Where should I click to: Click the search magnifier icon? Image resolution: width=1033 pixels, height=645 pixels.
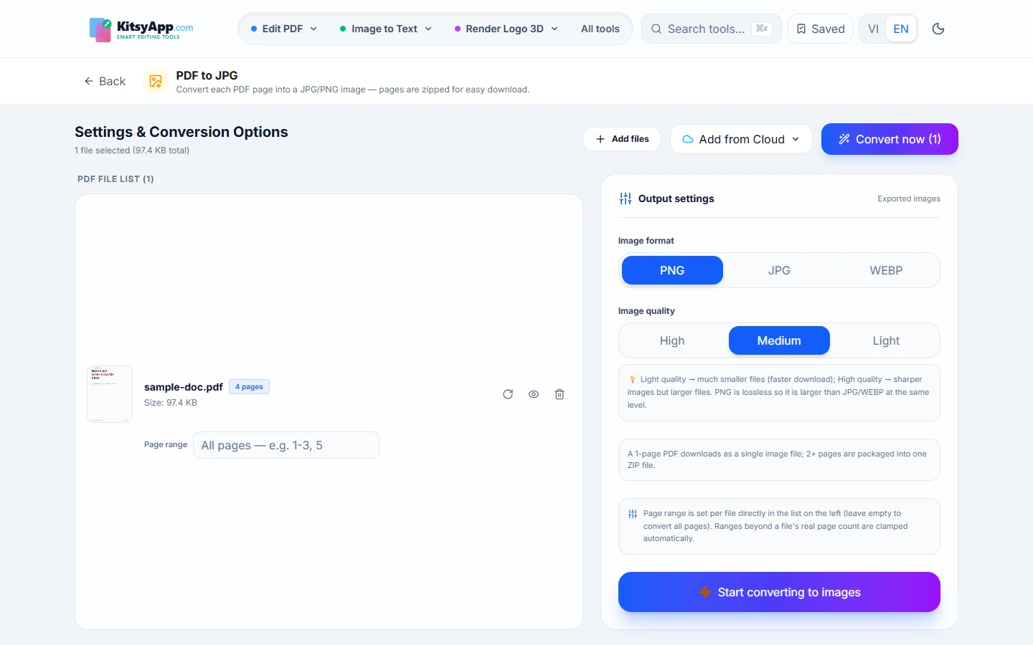[656, 29]
